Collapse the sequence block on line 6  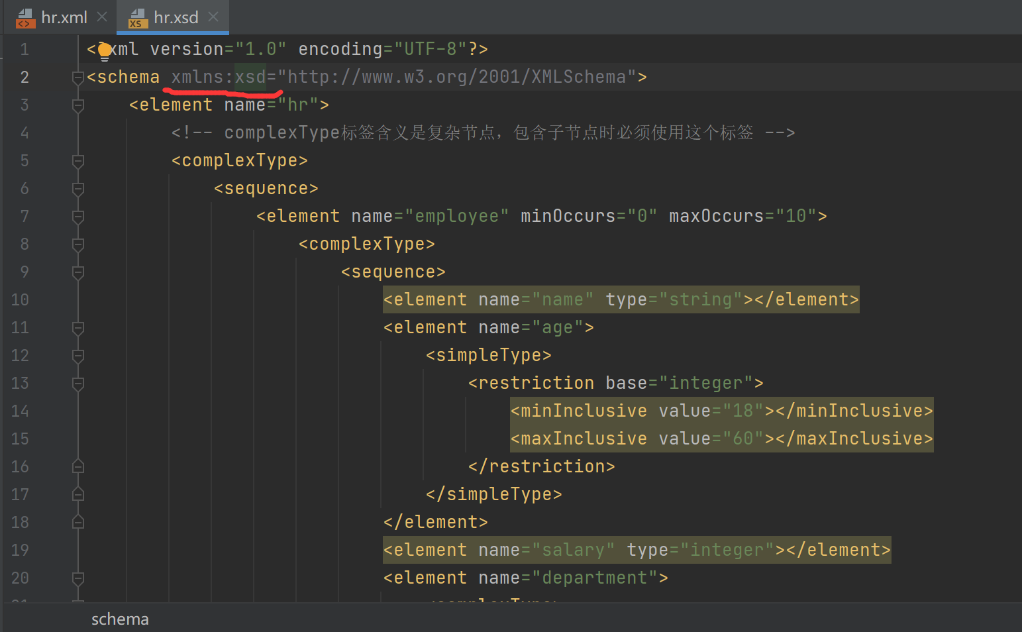pyautogui.click(x=77, y=188)
